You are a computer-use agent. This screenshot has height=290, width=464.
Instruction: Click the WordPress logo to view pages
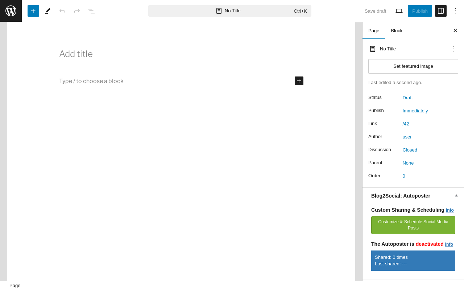11,11
